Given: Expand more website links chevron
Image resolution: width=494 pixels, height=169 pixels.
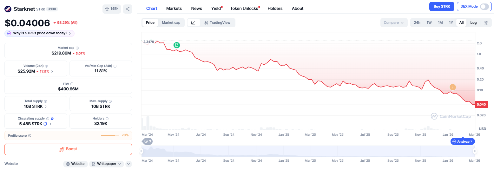Looking at the screenshot, I should (x=128, y=164).
